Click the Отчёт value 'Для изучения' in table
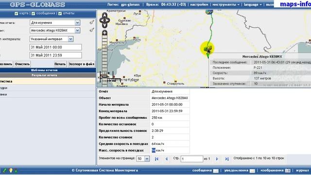The height and width of the screenshot is (175, 311). coord(162,91)
